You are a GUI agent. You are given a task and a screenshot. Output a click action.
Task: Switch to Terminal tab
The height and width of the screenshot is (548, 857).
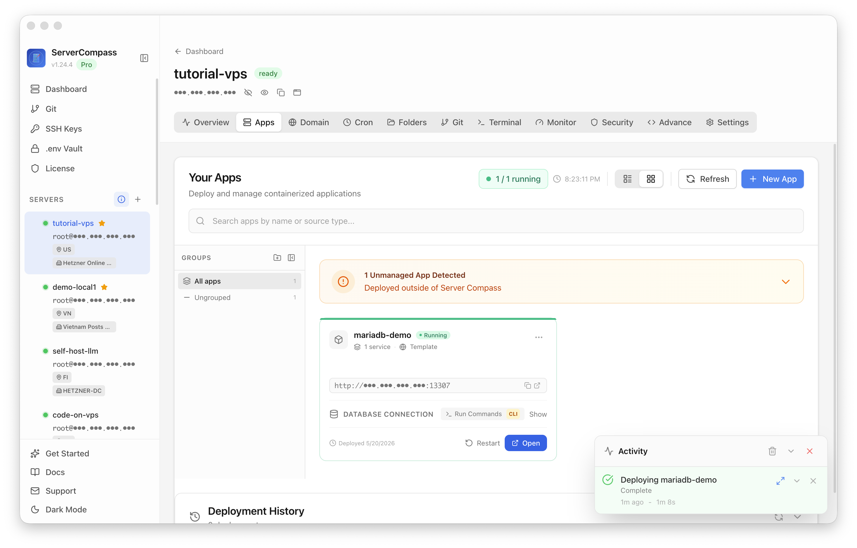499,123
